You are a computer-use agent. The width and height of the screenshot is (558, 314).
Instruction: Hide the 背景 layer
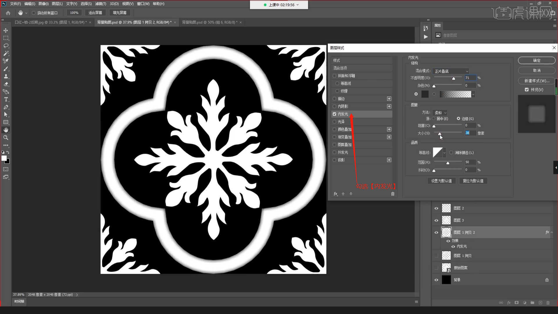coord(436,280)
